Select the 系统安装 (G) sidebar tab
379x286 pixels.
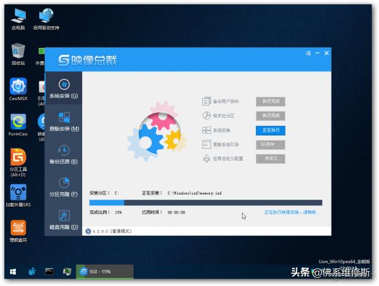coord(64,88)
